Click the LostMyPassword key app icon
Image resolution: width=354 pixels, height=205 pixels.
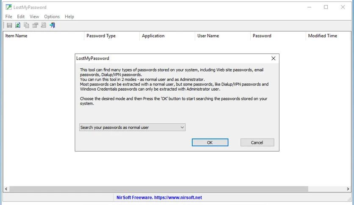(8, 7)
